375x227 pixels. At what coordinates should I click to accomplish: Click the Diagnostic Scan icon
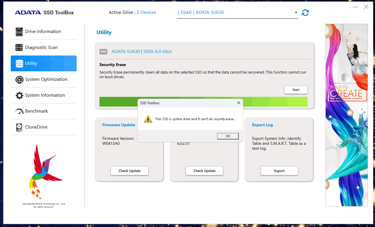(19, 47)
